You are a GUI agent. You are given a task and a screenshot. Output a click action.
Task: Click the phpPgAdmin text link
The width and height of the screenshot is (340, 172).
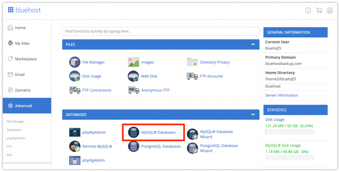tap(93, 160)
